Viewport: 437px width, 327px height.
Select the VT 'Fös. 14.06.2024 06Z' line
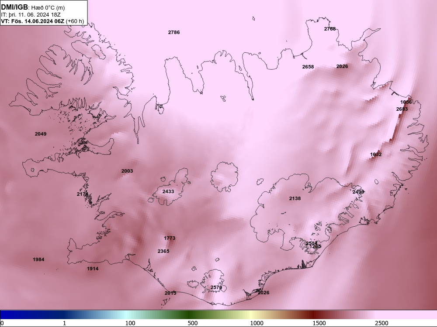33,21
